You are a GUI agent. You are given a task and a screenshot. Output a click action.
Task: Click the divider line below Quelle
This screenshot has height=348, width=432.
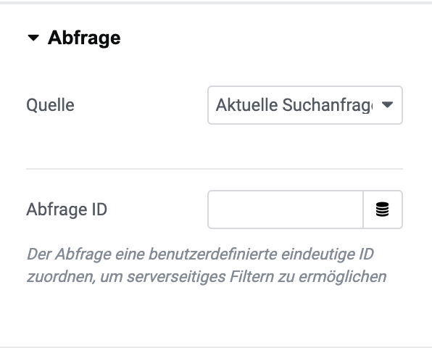[x=215, y=169]
